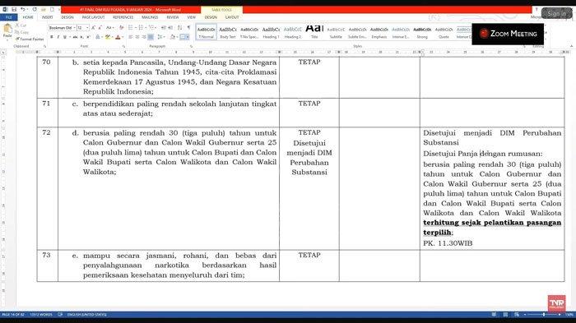
Task: Apply superscript formatting
Action: tap(88, 37)
